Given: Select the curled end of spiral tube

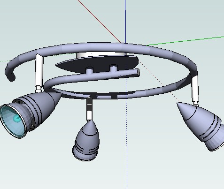Looking at the screenshot, I should click(x=10, y=74).
